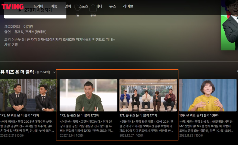
Task: Open episode 173 thumbnail with two suited men
Action: click(x=28, y=95)
